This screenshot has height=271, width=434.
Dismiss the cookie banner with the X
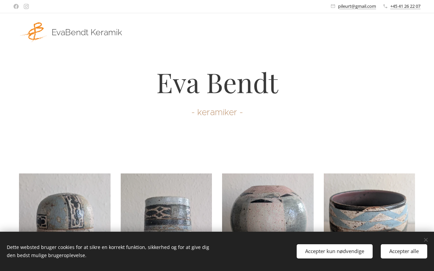[x=426, y=240]
